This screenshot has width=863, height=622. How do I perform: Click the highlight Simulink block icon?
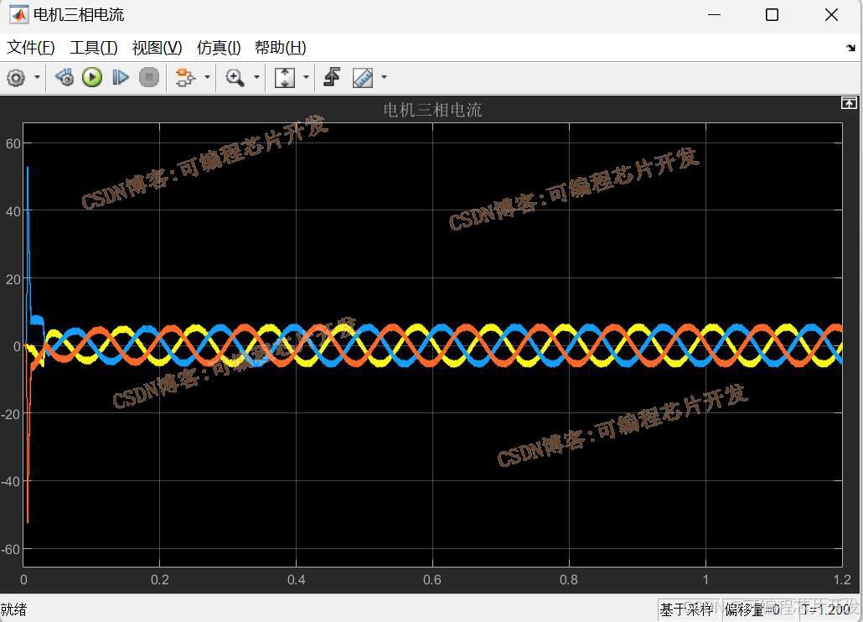[184, 78]
